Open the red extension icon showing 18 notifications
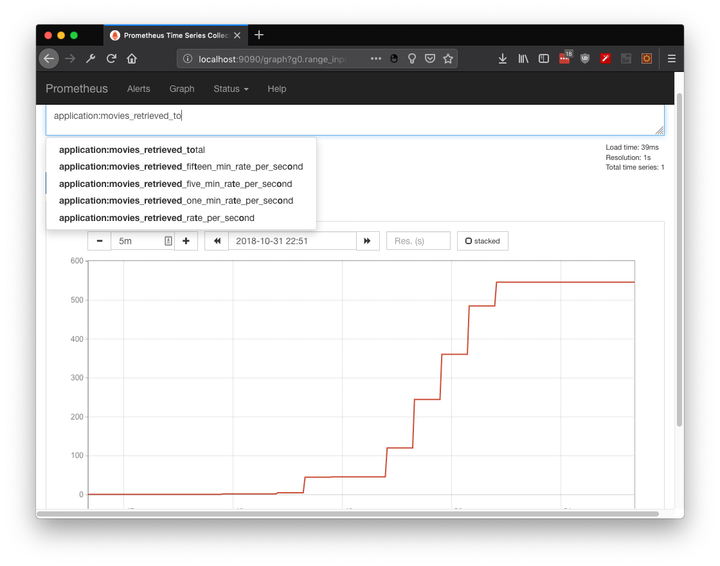 564,58
